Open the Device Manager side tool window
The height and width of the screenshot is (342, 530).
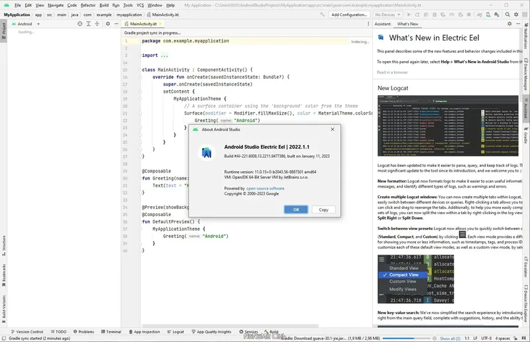click(x=526, y=74)
